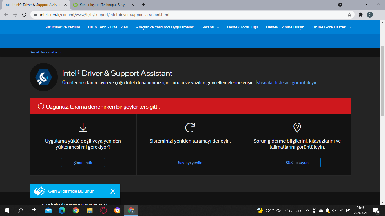
Task: Close the Geri Bildirimde Bulunun feedback panel
Action: pyautogui.click(x=113, y=191)
